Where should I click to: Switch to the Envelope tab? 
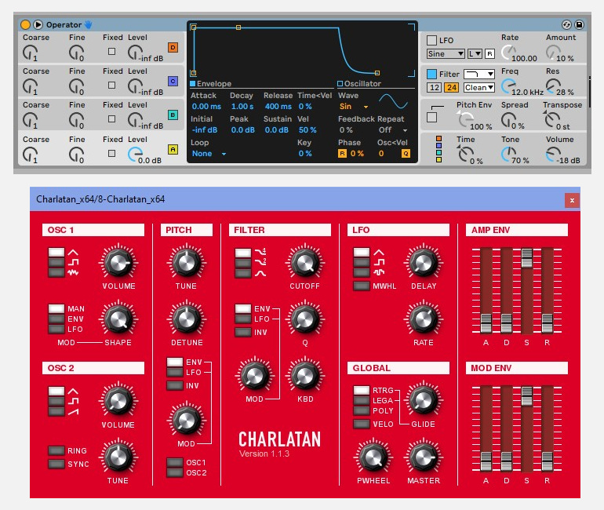pos(211,84)
